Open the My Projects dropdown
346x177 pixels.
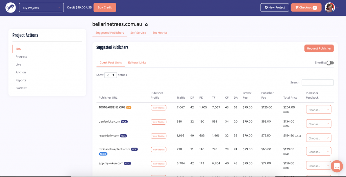pyautogui.click(x=41, y=7)
